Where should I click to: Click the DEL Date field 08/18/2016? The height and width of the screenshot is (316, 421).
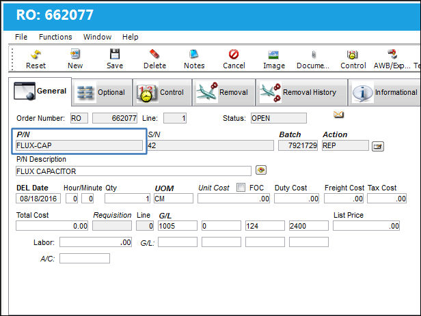(x=38, y=199)
